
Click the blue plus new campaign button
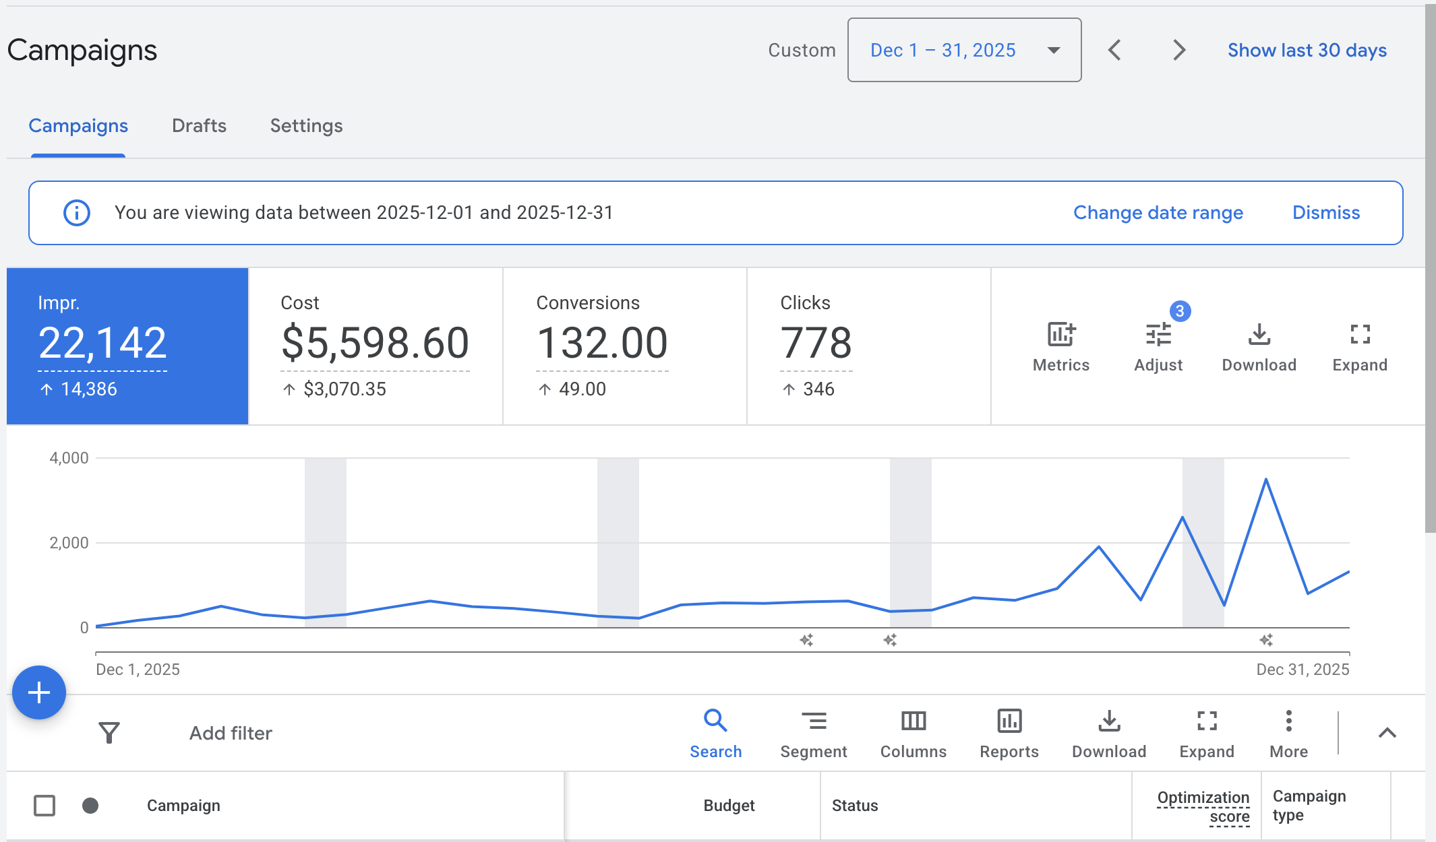click(x=39, y=692)
